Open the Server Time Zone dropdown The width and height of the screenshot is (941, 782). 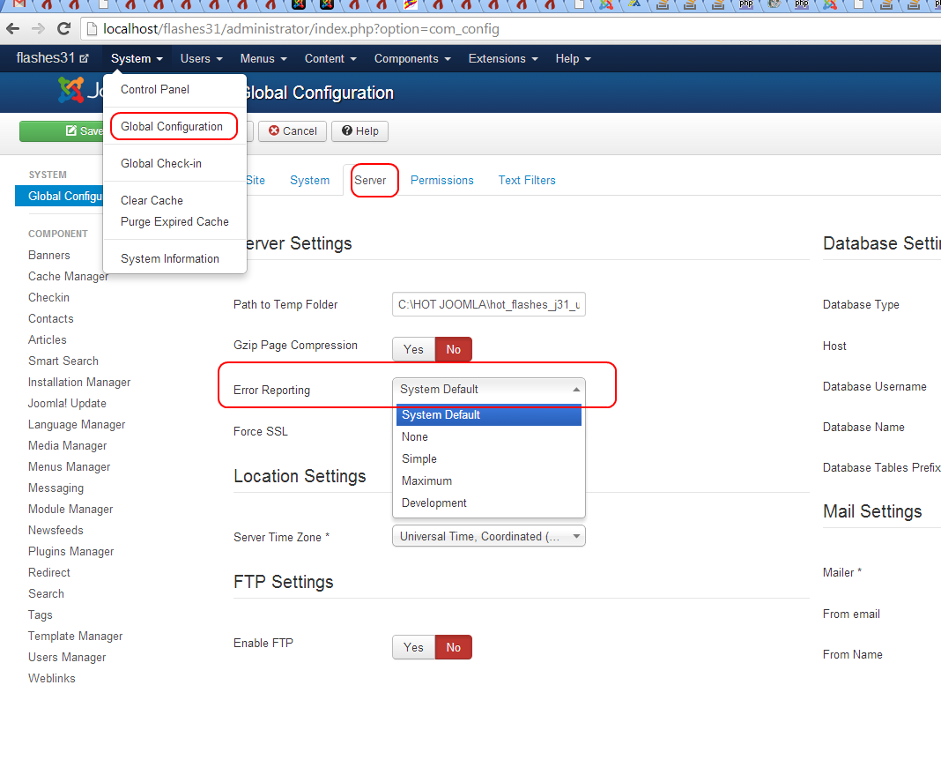pyautogui.click(x=488, y=536)
